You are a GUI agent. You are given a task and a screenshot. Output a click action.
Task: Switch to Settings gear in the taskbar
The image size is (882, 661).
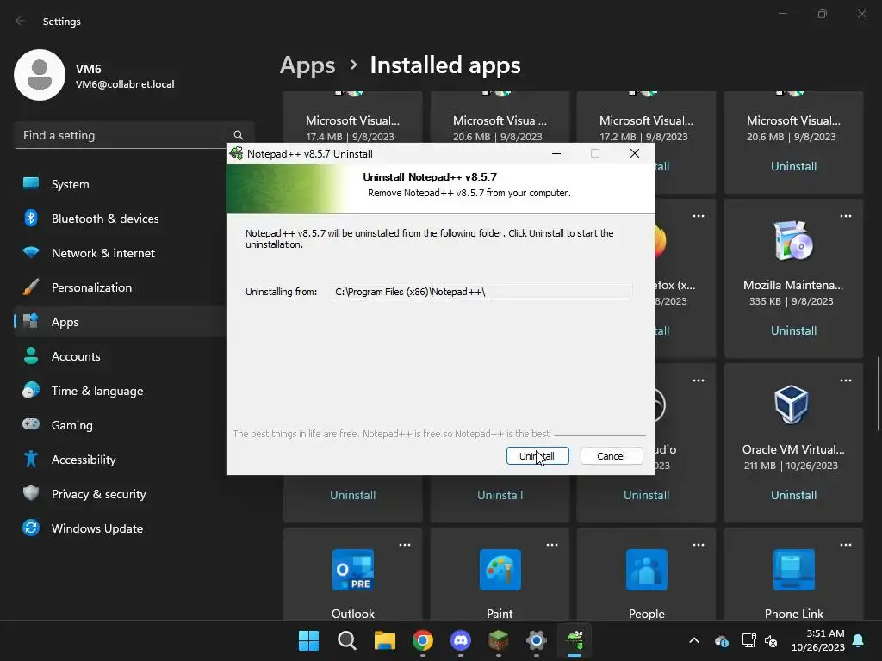[x=536, y=640]
